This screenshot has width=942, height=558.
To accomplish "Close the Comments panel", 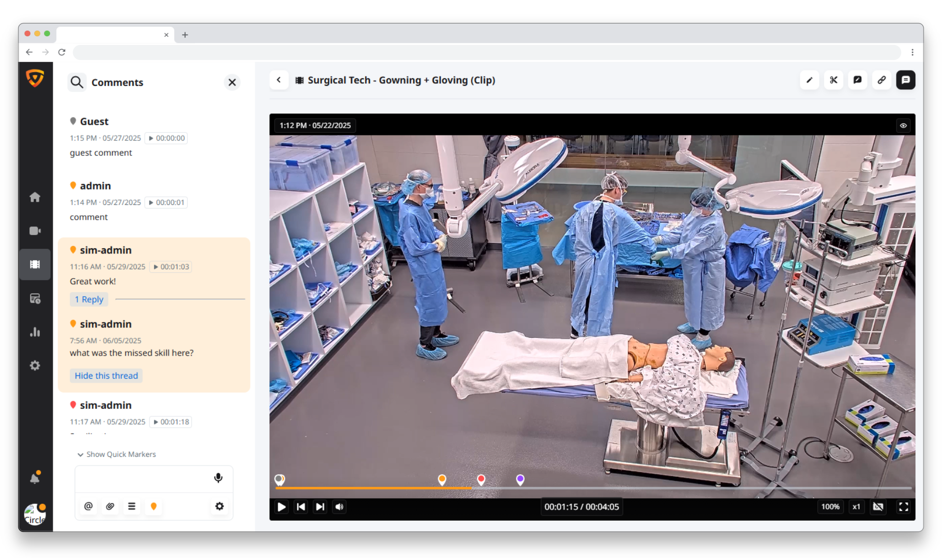I will coord(232,82).
